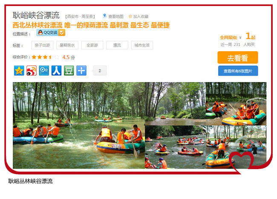Open more share options plus icon
277x199 pixels.
click(81, 70)
